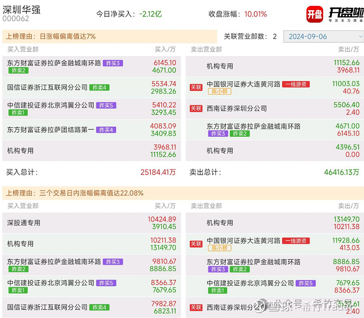This screenshot has height=318, width=364.
Task: Click buy amount 10424.89
Action: click(162, 219)
